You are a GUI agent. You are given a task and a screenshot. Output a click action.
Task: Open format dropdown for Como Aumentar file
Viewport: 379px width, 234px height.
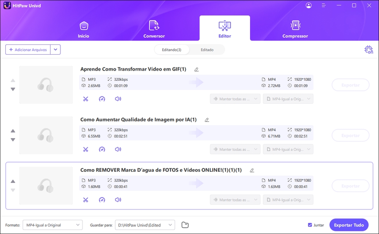[288, 149]
